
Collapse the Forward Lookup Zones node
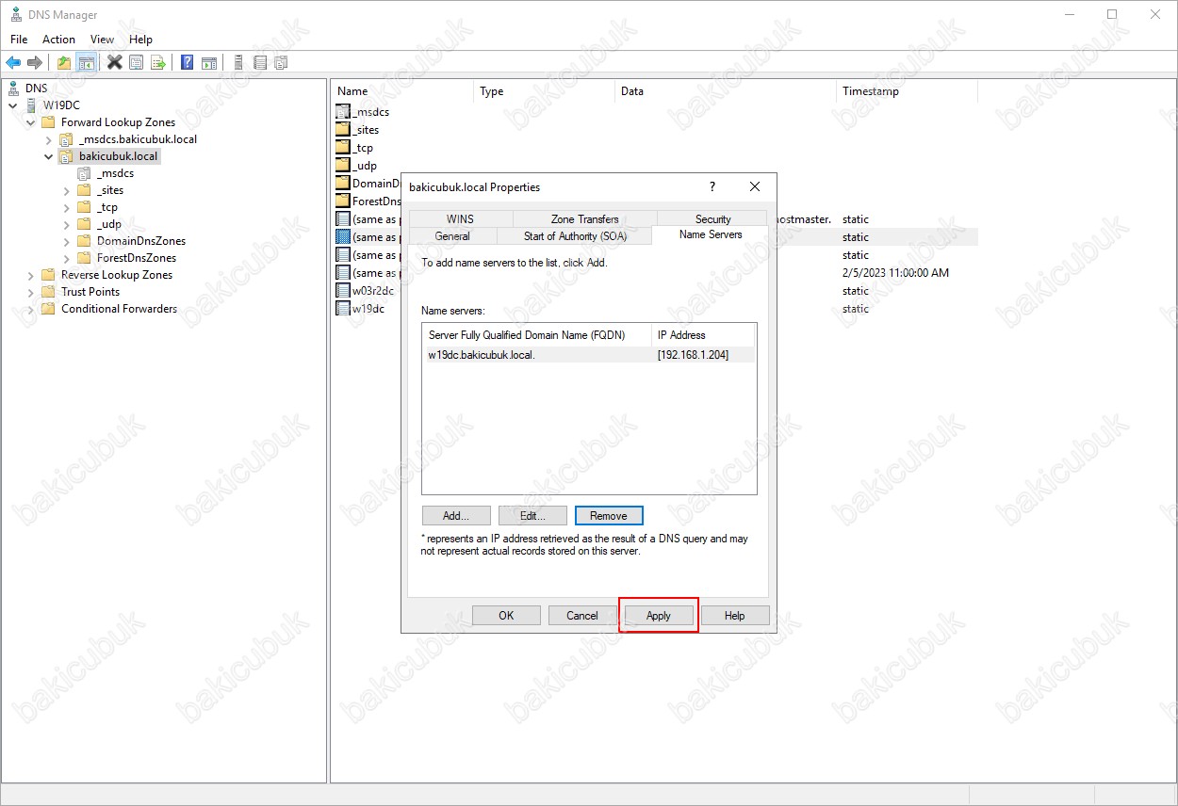(x=31, y=122)
